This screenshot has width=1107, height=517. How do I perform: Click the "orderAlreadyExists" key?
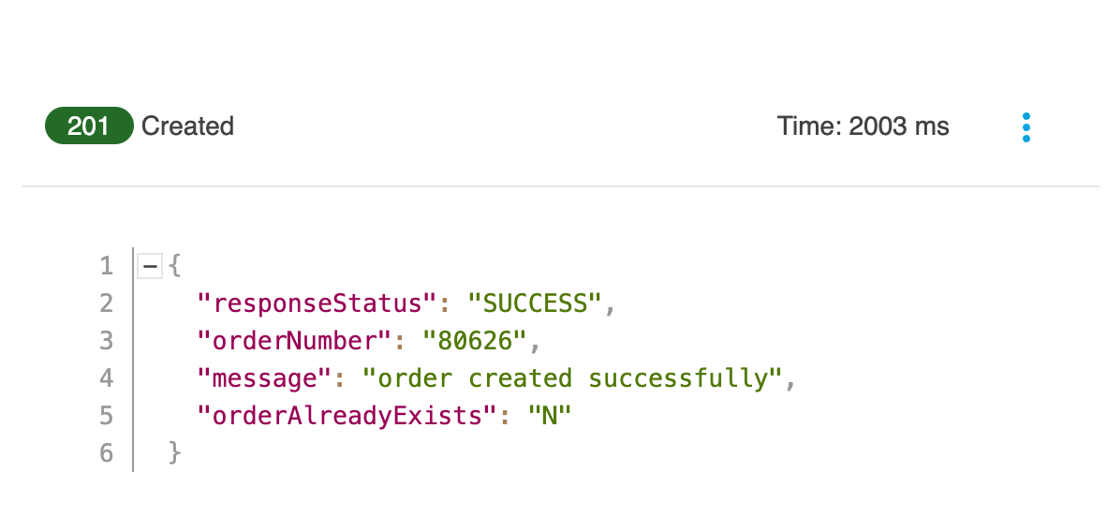(x=348, y=417)
